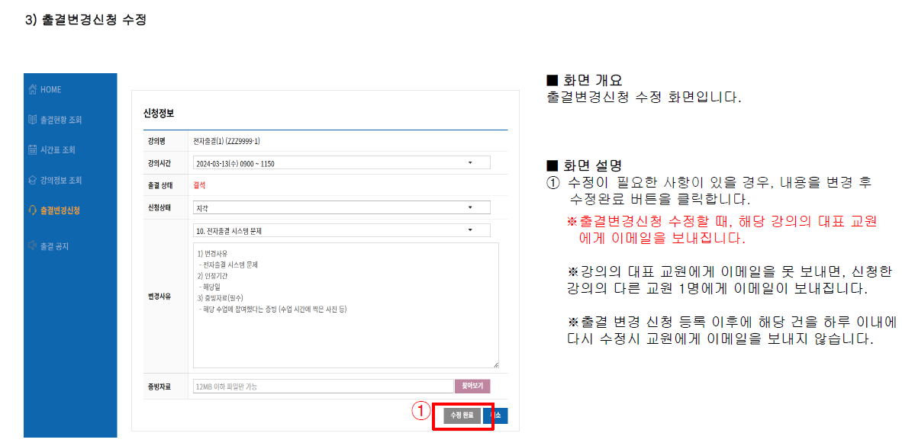Open the 신청상태 dropdown showing 지각
The image size is (902, 446).
coord(341,207)
